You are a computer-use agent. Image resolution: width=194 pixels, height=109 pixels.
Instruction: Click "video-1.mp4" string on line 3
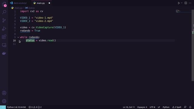pos(44,18)
